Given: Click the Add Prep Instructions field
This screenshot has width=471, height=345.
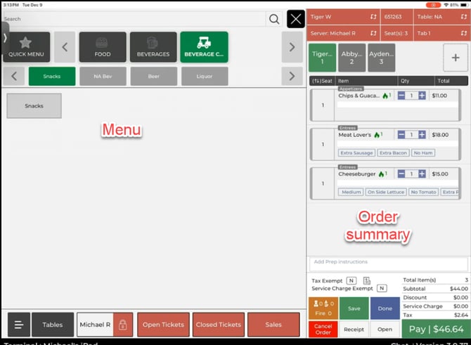Looking at the screenshot, I should click(x=388, y=262).
